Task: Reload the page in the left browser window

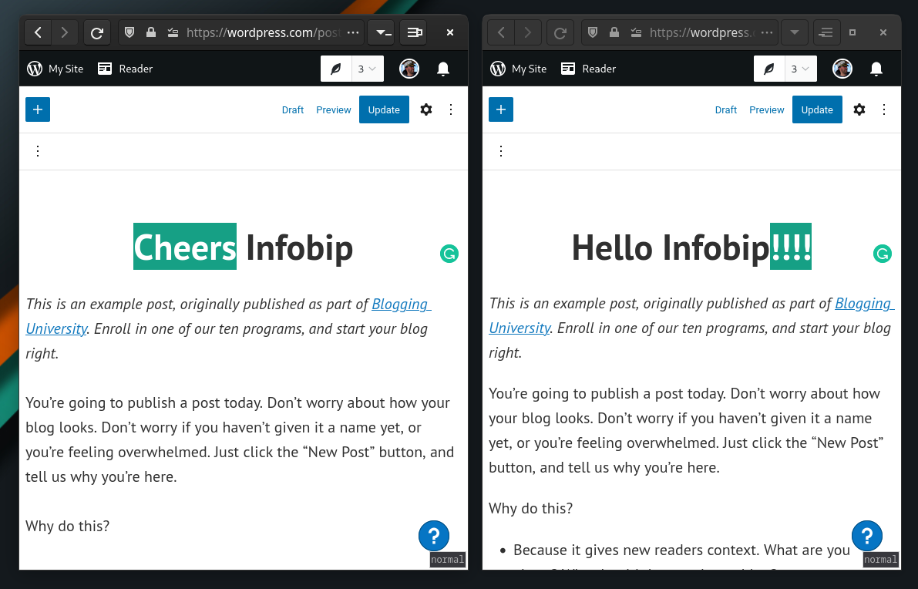Action: [97, 33]
